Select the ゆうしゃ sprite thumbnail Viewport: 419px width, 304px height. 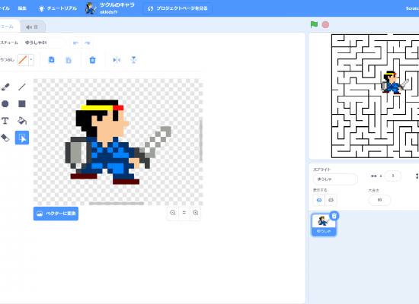click(x=324, y=225)
